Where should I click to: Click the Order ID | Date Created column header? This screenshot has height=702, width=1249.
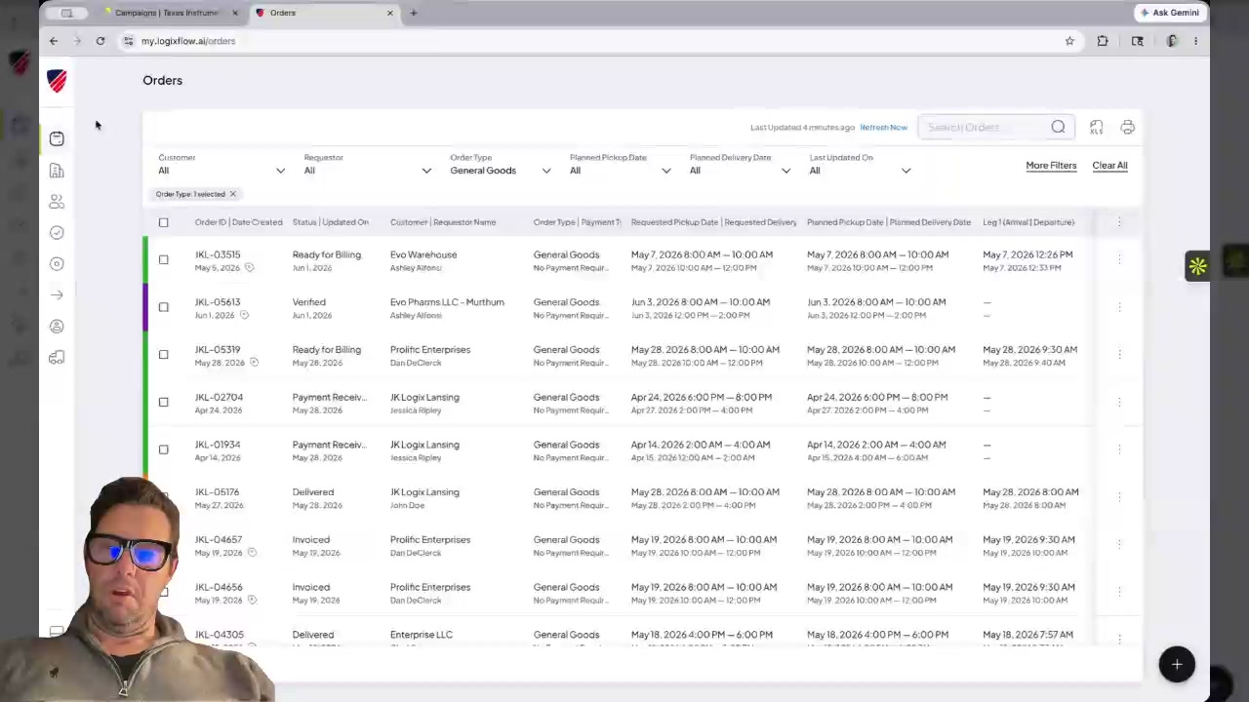coord(238,222)
